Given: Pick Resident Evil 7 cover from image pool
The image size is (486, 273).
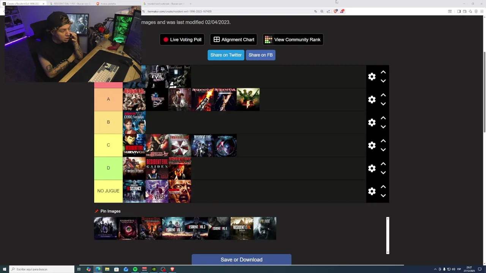Looking at the screenshot, I should 242,228.
